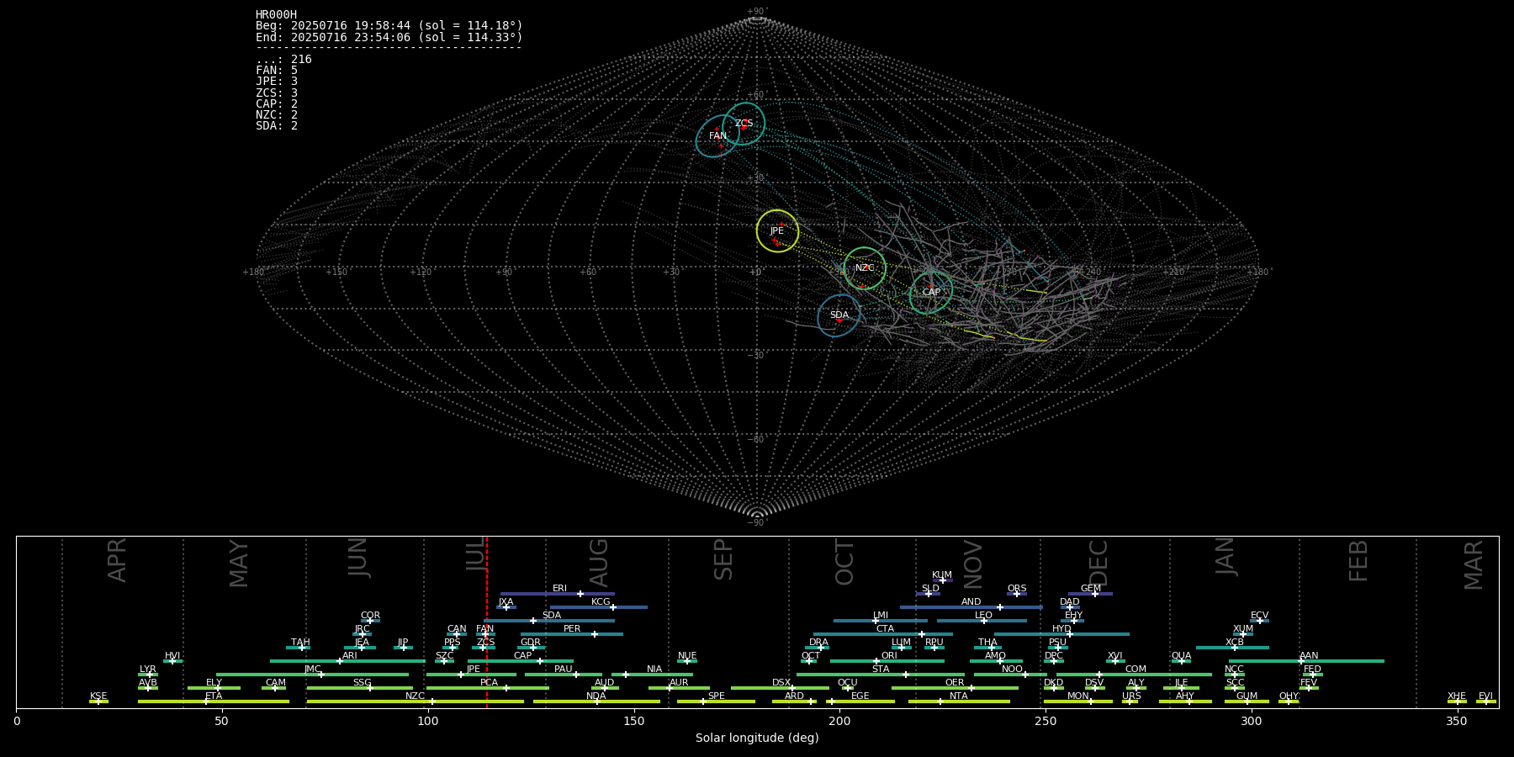Image resolution: width=1514 pixels, height=757 pixels.
Task: Click the PCA shower bar in the timeline
Action: (x=488, y=688)
